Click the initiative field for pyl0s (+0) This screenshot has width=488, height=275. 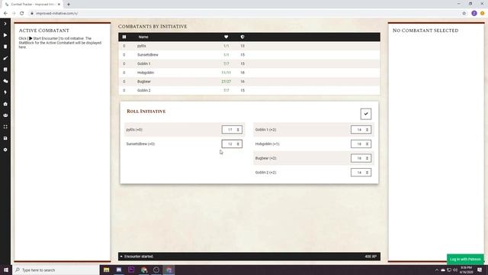coord(232,130)
